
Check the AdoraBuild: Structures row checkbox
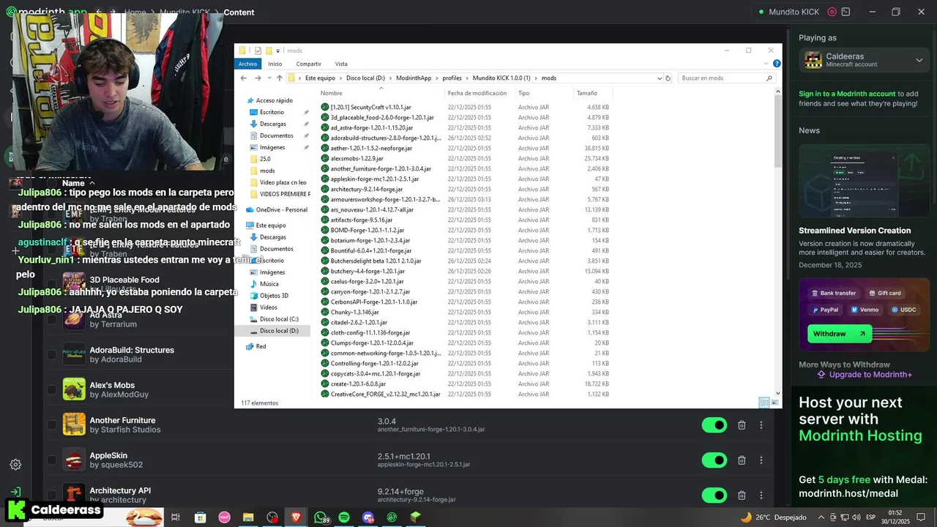(x=51, y=355)
